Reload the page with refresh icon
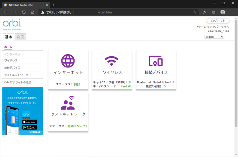Viewport: 238px width, 157px height. click(x=24, y=12)
